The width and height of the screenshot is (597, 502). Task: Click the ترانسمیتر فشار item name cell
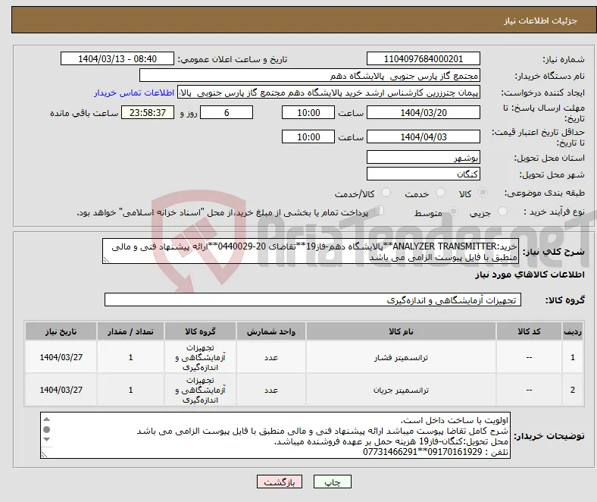click(401, 357)
